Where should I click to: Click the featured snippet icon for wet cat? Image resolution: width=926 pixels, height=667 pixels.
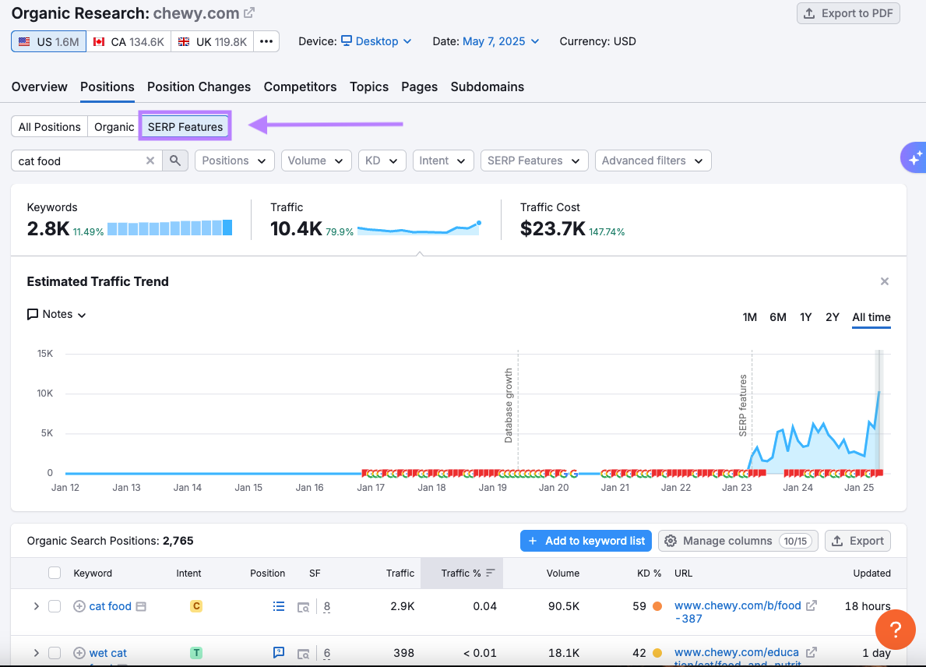coord(278,653)
